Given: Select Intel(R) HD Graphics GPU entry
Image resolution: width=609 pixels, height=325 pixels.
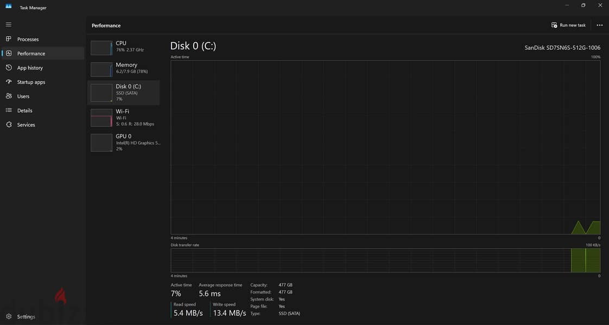Looking at the screenshot, I should (x=124, y=142).
